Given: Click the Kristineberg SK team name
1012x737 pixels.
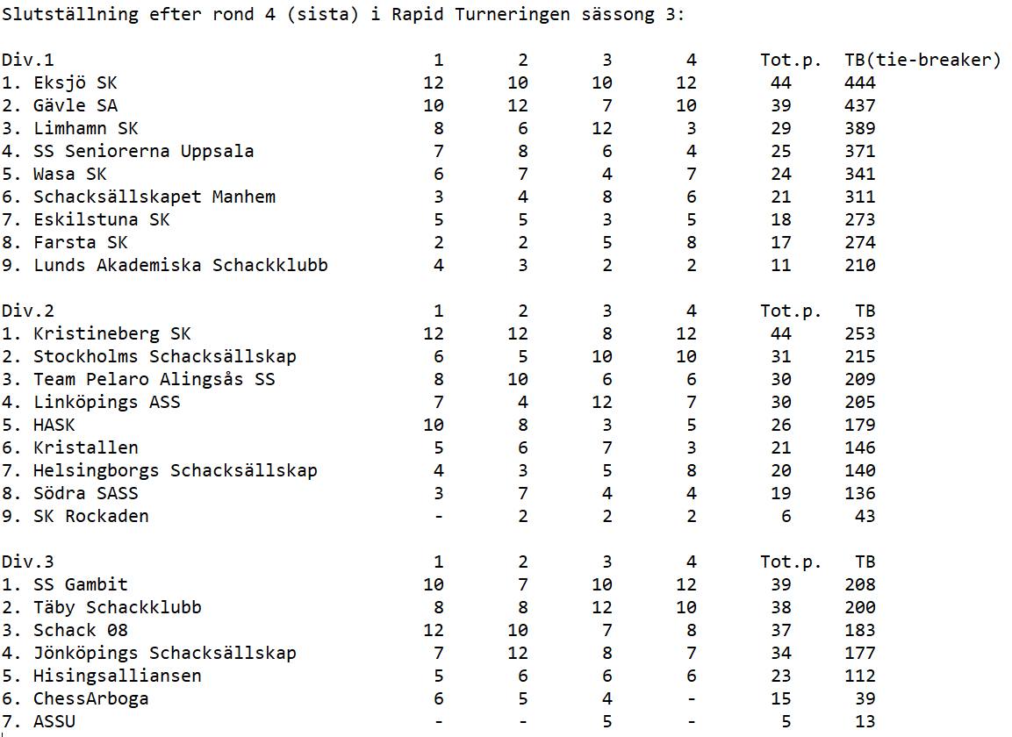Looking at the screenshot, I should click(111, 333).
